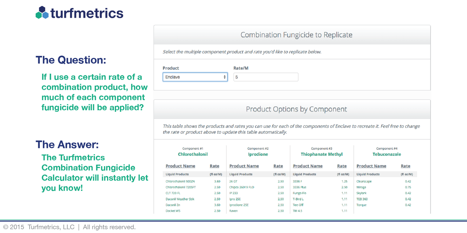Click Liquid Products header under Tebuconazole
Image resolution: width=467 pixels, height=233 pixels.
click(x=368, y=174)
